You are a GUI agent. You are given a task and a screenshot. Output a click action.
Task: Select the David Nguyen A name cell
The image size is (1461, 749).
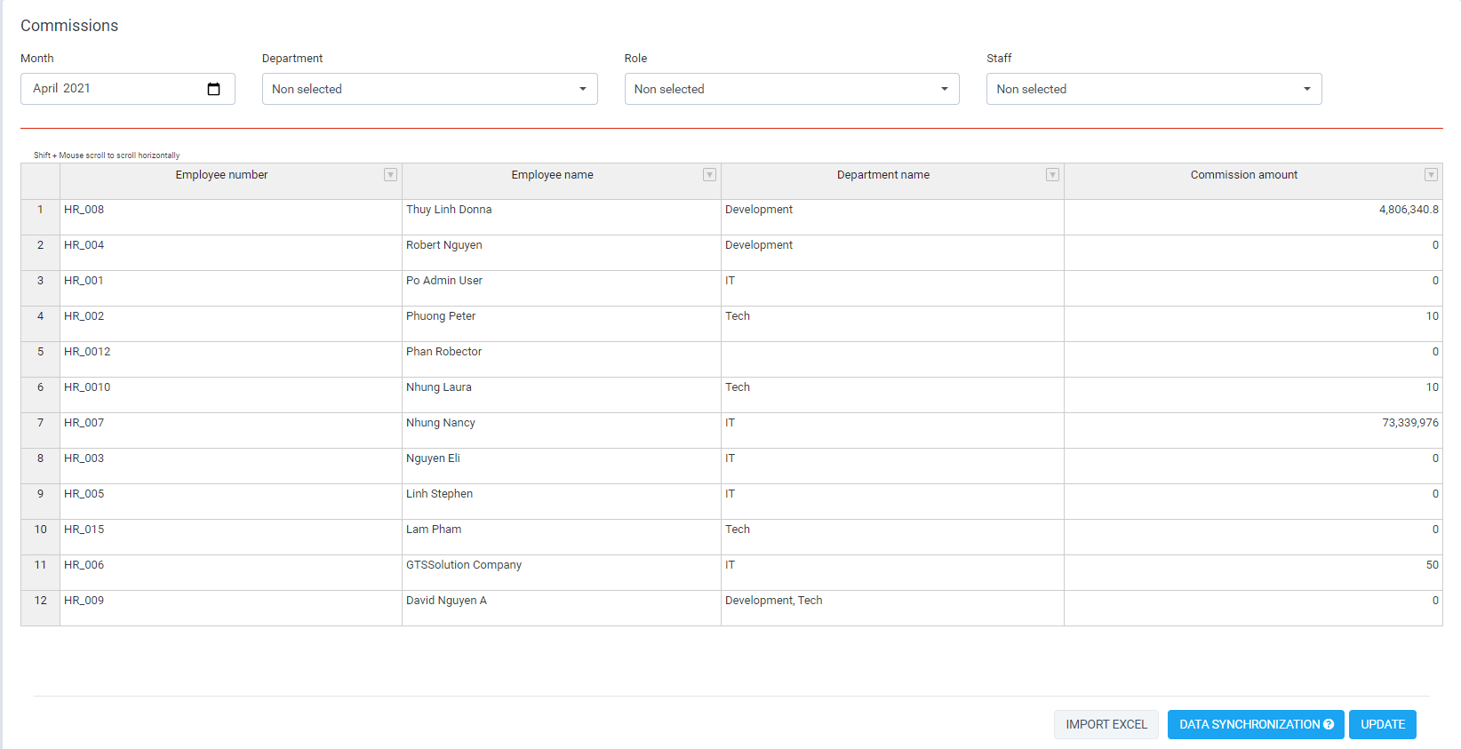(561, 609)
